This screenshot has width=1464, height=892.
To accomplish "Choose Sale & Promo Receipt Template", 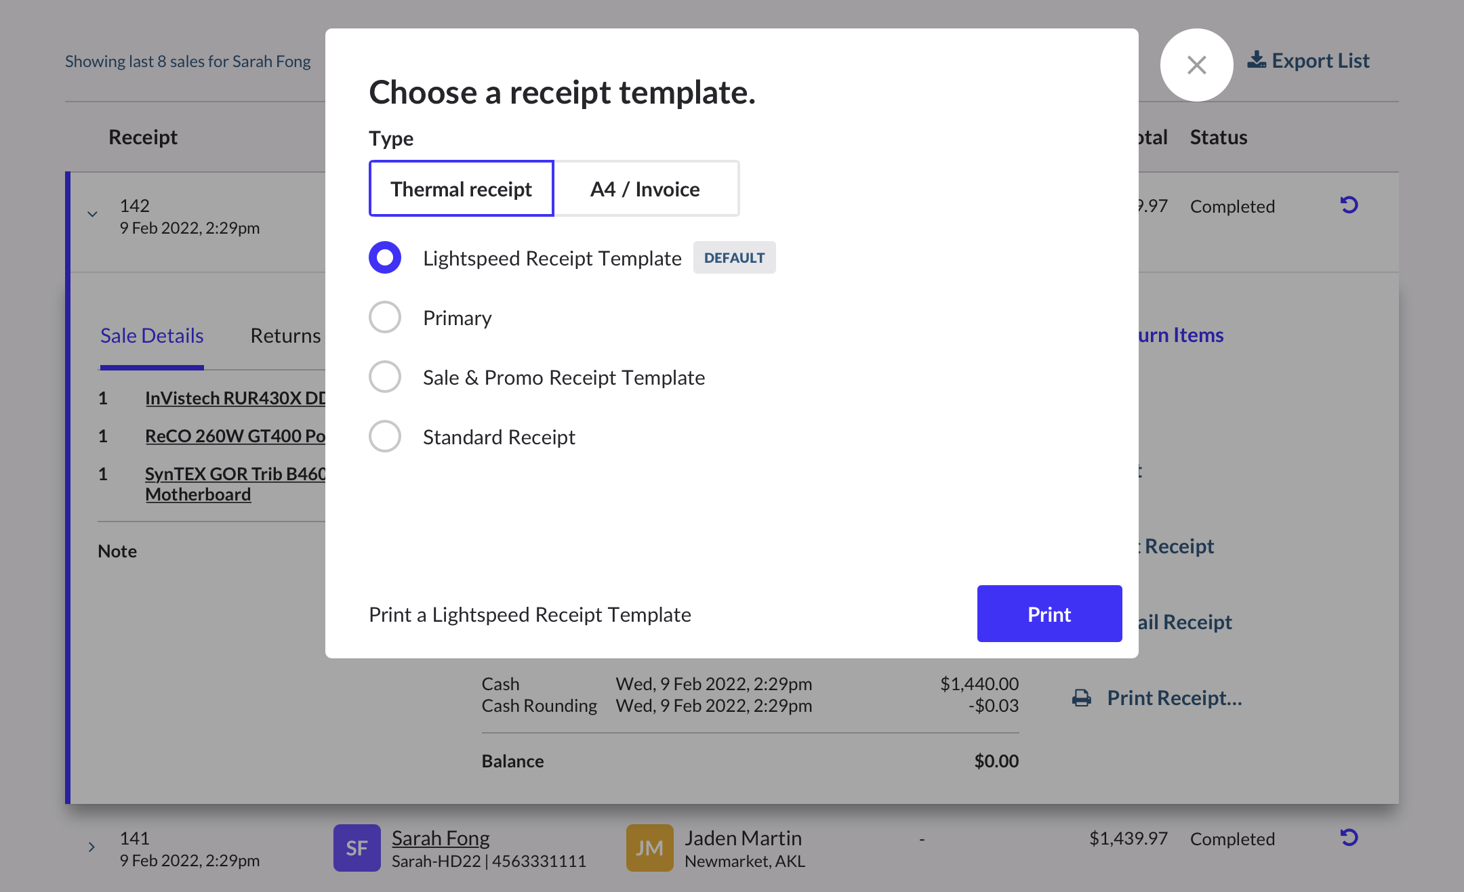I will pos(385,377).
